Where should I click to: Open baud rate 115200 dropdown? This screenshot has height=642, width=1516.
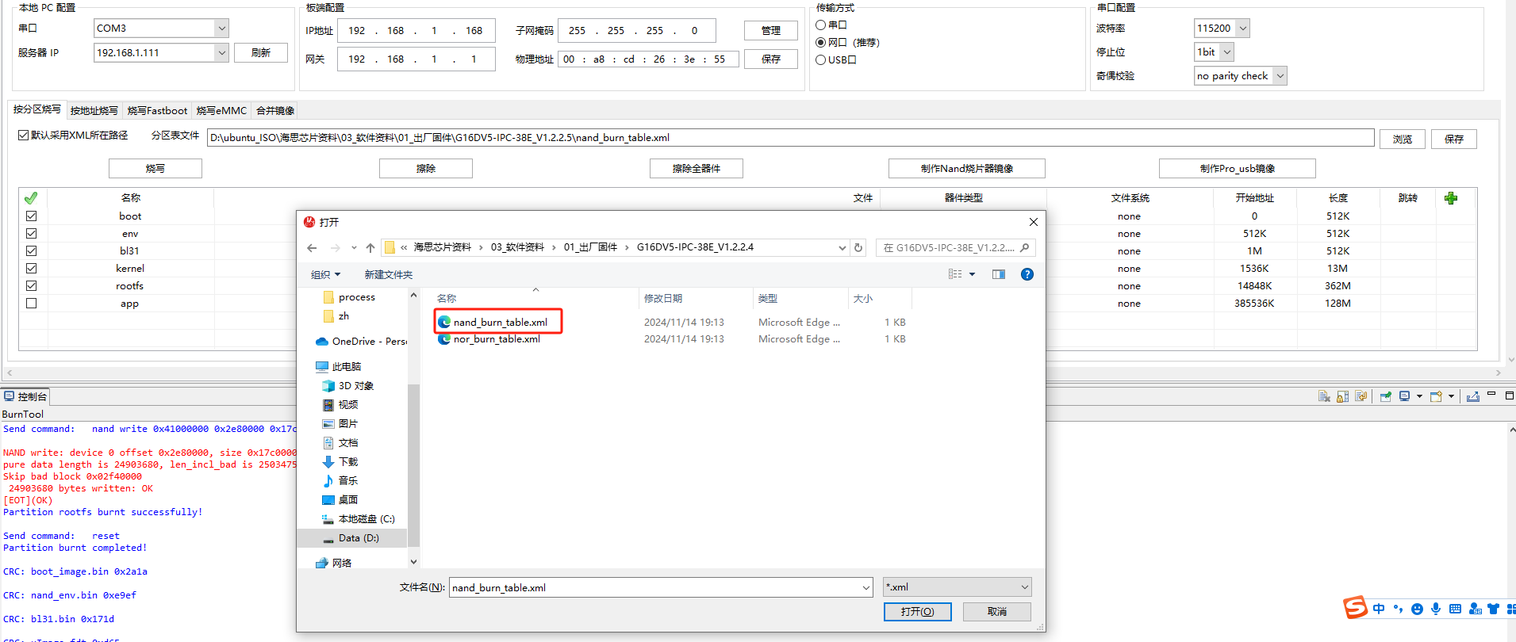point(1242,29)
